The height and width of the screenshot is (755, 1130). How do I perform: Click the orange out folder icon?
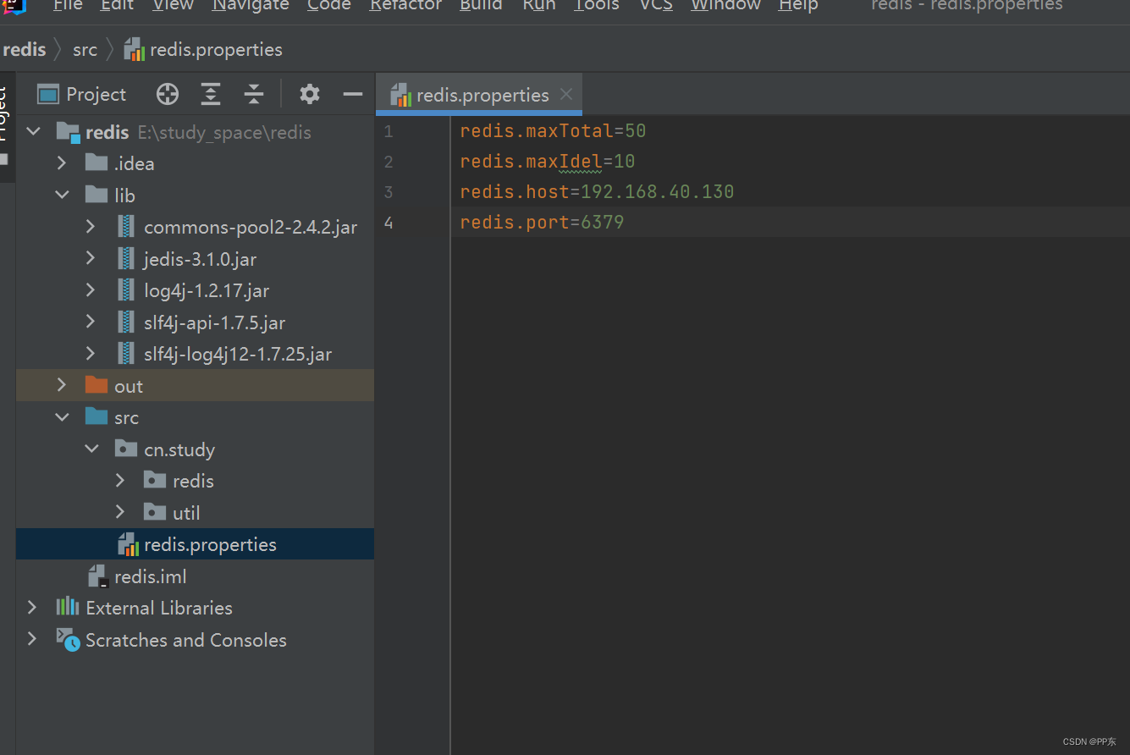coord(96,386)
